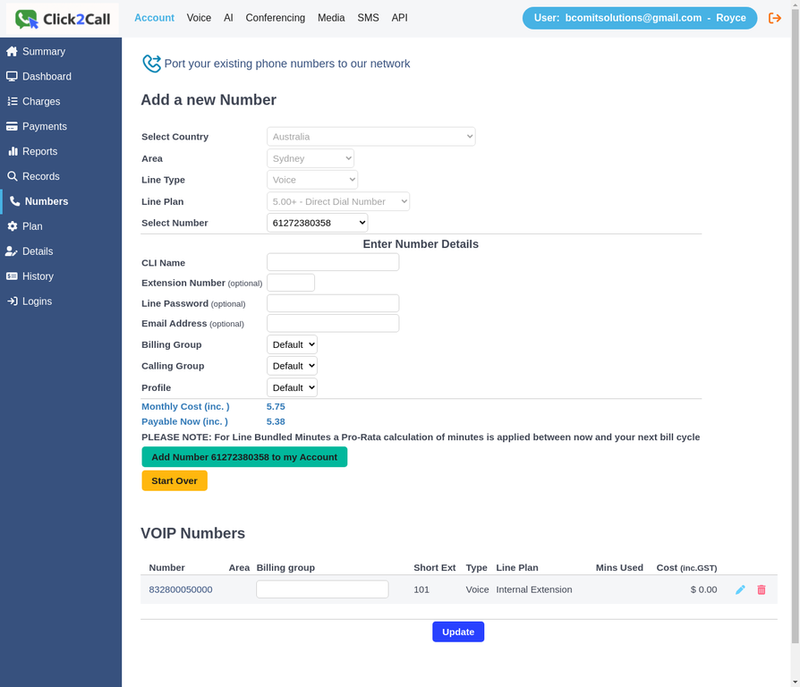Open the Logins section
This screenshot has height=687, width=800.
pos(39,301)
